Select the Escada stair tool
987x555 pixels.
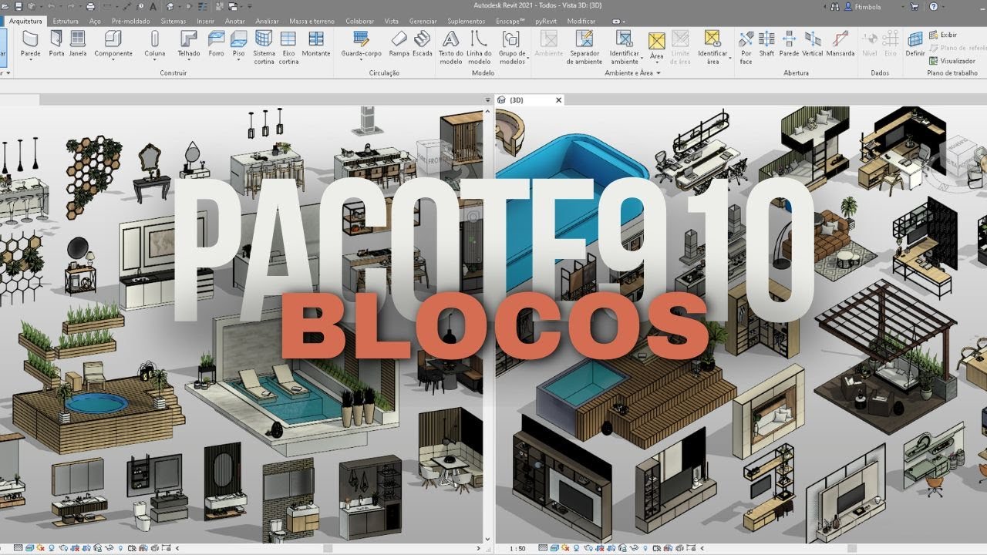click(422, 45)
